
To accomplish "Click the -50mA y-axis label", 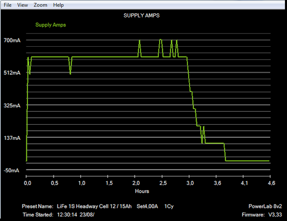I will (12, 171).
